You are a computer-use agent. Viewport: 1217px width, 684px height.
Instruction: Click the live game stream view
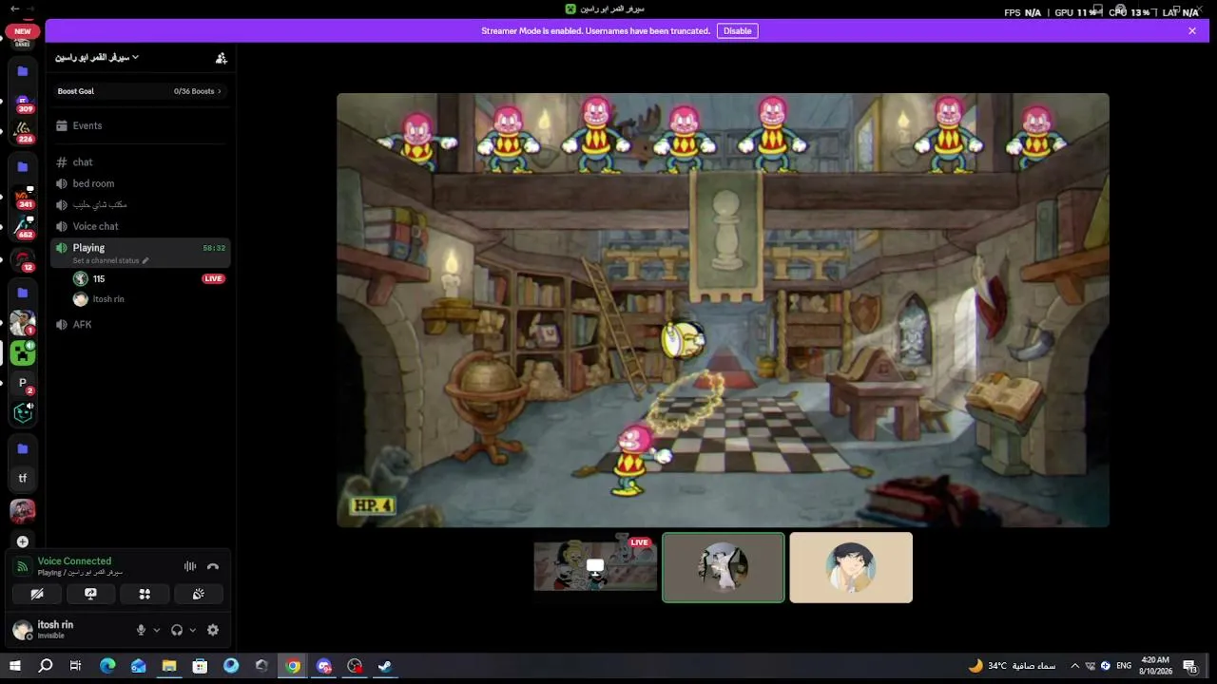tap(723, 310)
